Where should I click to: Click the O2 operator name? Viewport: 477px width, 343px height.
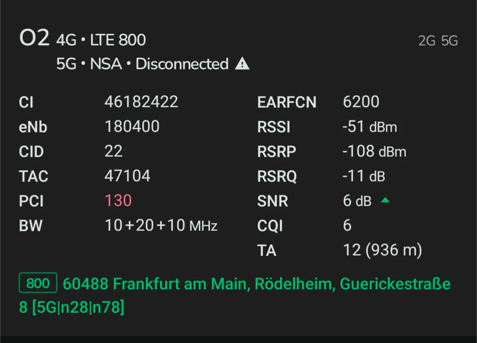[x=34, y=38]
